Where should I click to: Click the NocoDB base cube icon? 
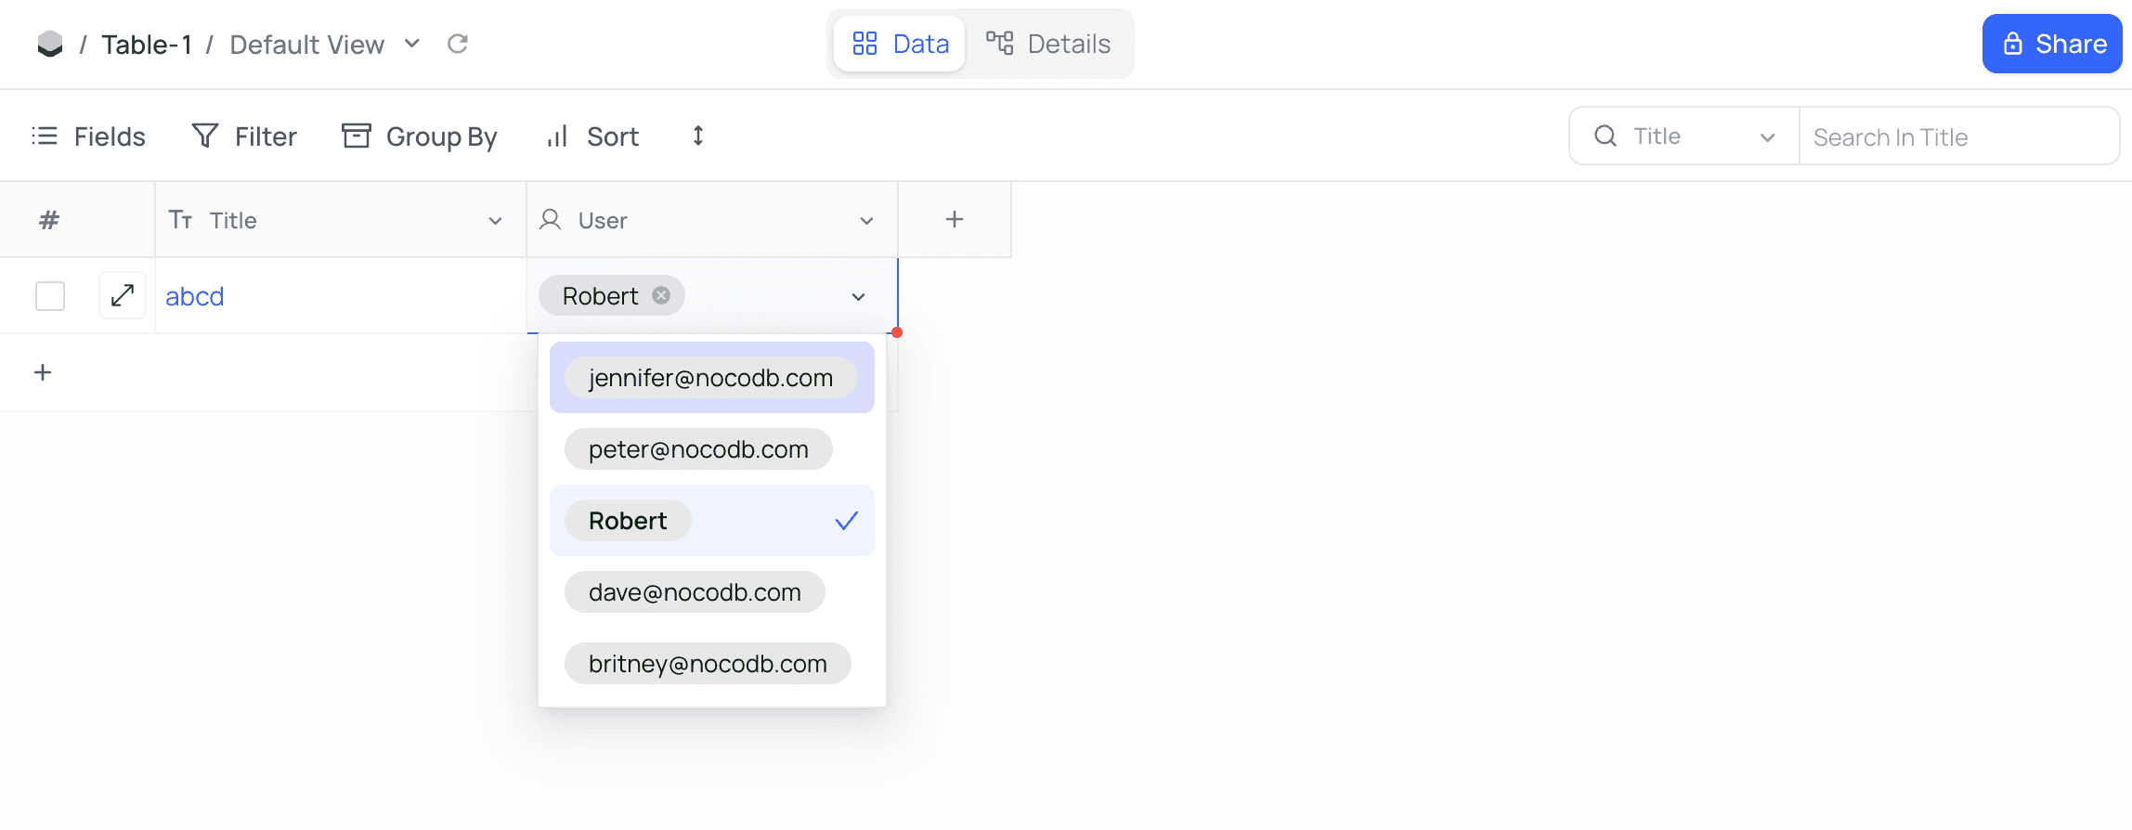point(50,44)
